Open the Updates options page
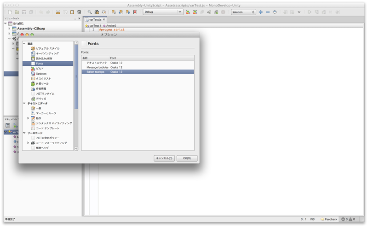The width and height of the screenshot is (368, 227). (41, 74)
